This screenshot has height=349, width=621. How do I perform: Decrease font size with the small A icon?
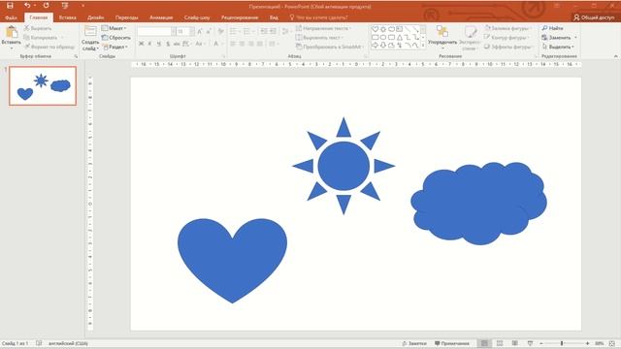pos(209,31)
